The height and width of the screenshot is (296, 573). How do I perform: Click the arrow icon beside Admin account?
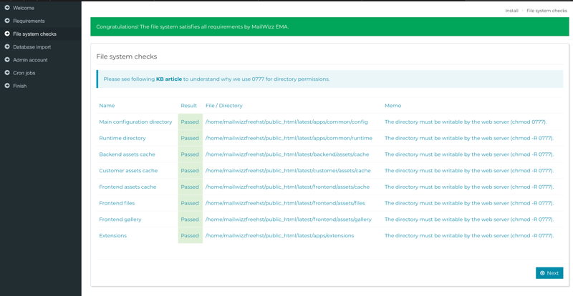(7, 59)
